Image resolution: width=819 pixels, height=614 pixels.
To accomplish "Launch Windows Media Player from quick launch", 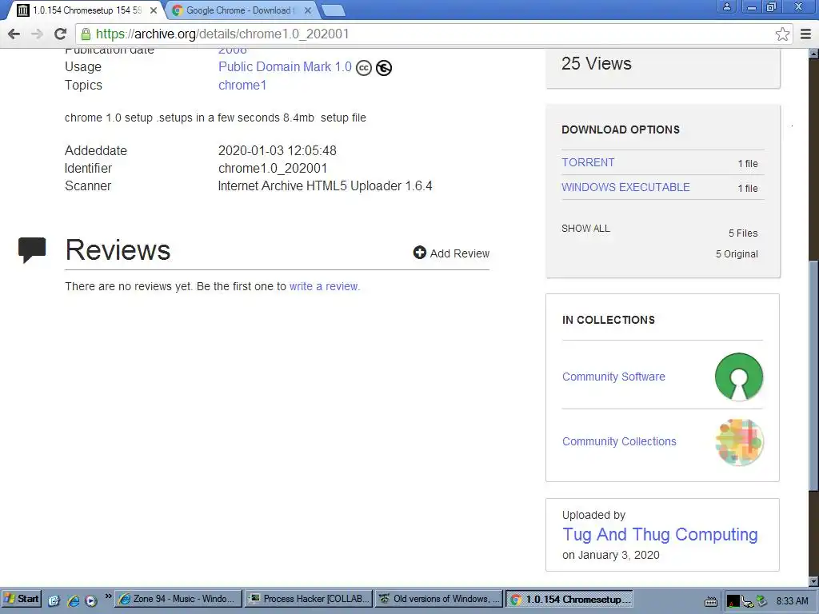I will pyautogui.click(x=91, y=600).
